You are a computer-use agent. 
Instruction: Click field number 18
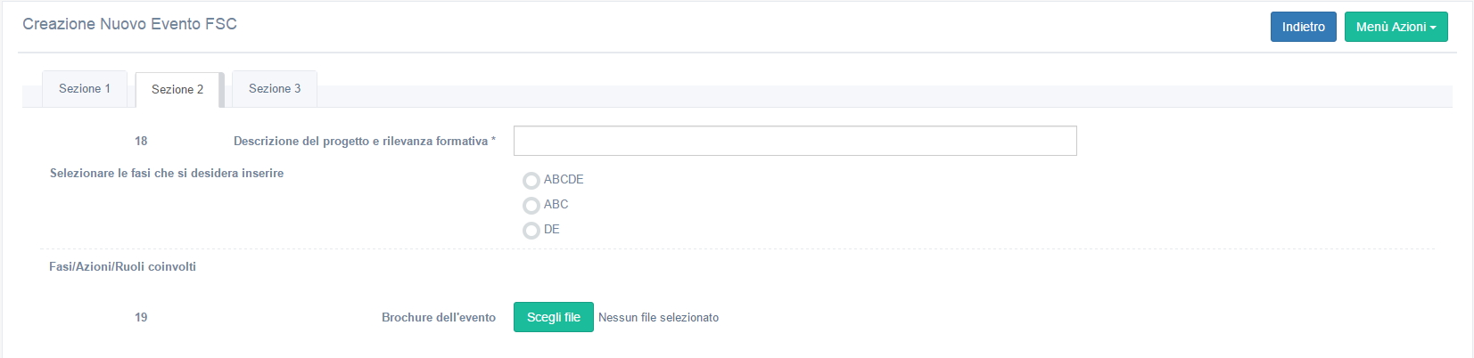[141, 142]
